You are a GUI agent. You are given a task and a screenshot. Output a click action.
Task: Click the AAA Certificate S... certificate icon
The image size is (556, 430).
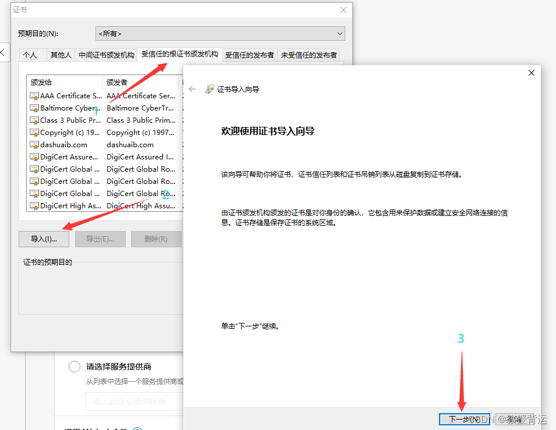click(x=34, y=96)
